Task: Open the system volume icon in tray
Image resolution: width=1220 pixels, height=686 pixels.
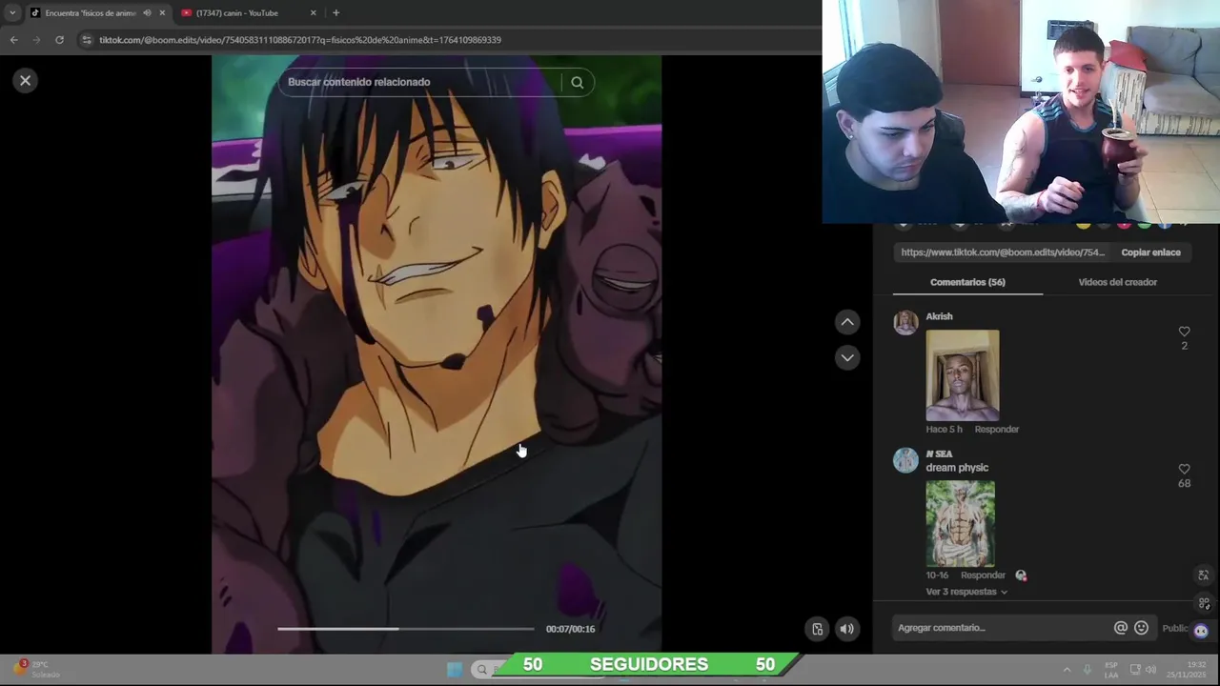Action: 1150,670
